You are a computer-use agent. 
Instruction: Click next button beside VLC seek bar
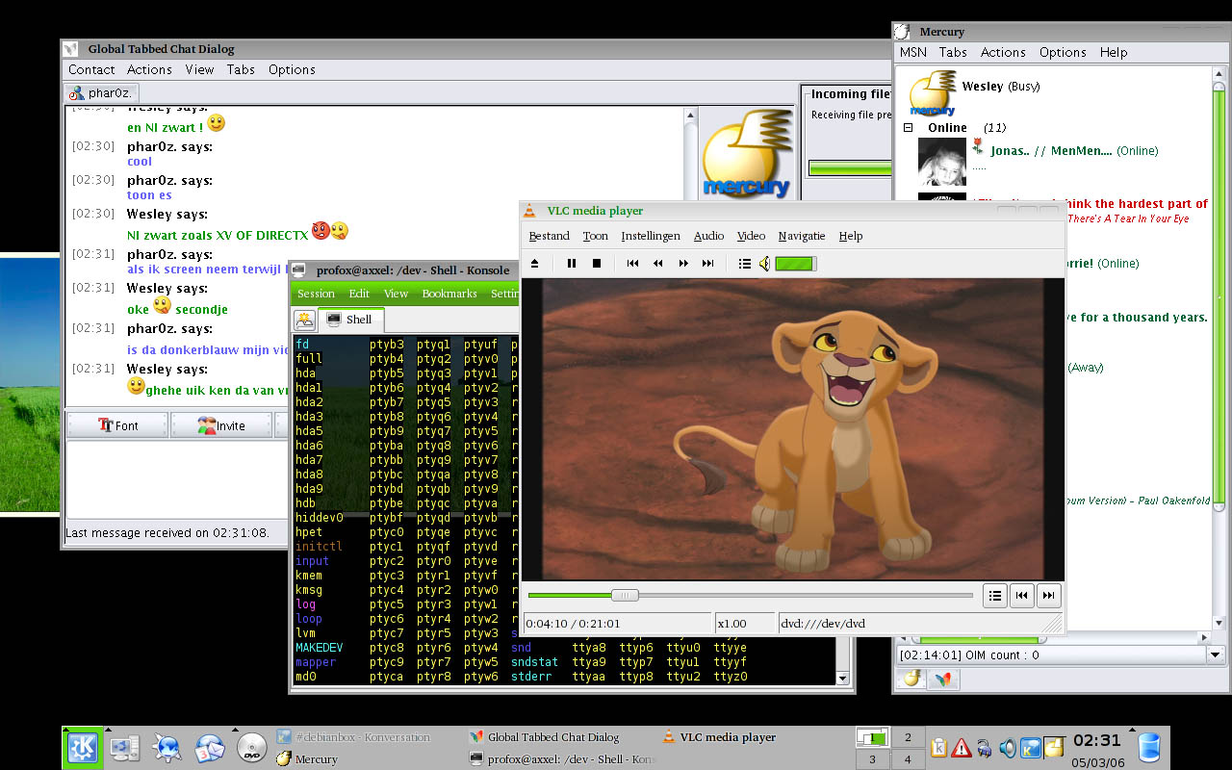(1049, 596)
